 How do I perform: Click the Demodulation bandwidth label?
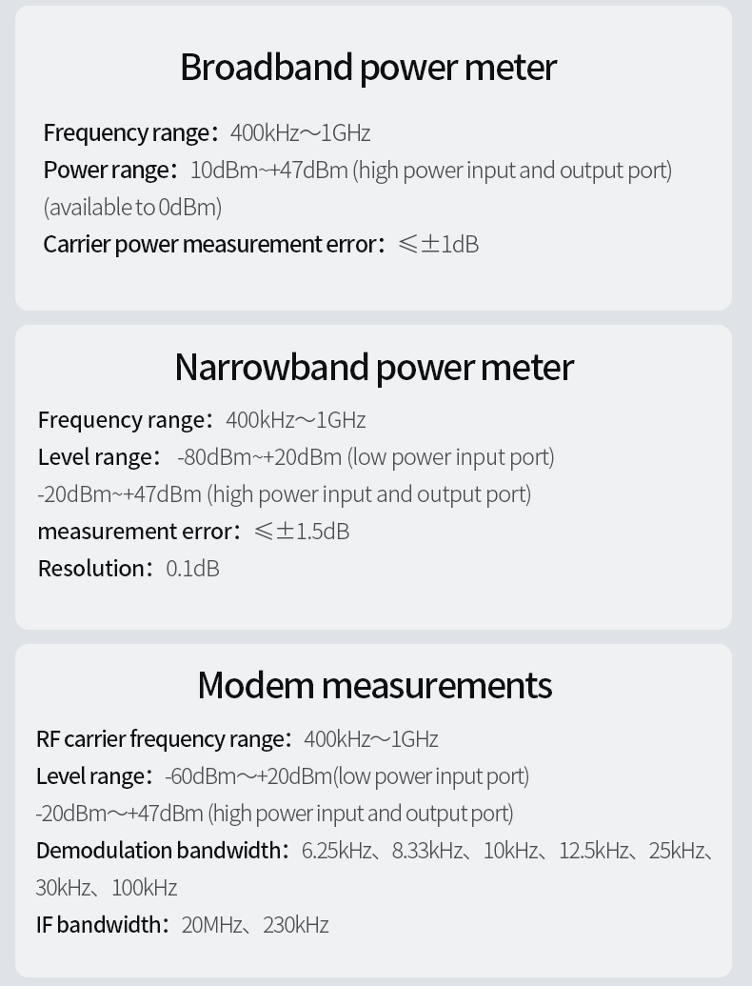coord(159,851)
